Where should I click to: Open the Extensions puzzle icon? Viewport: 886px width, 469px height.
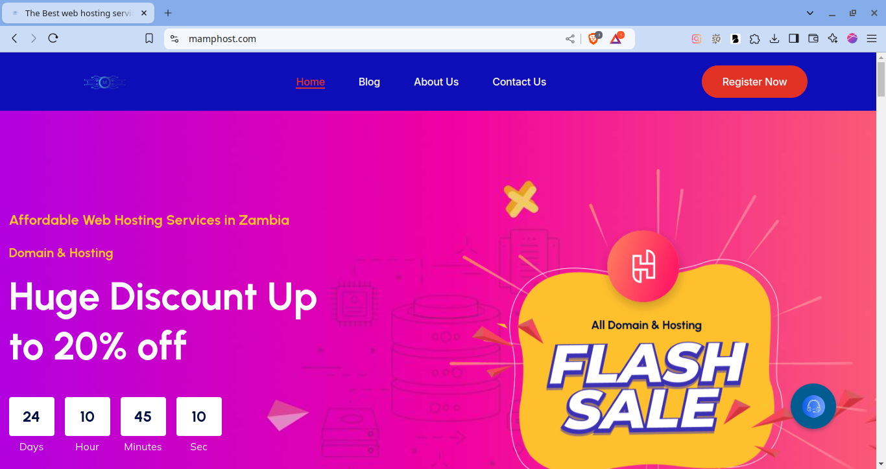click(x=755, y=39)
